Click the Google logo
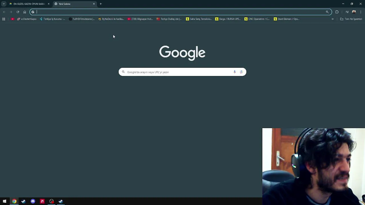 click(182, 53)
